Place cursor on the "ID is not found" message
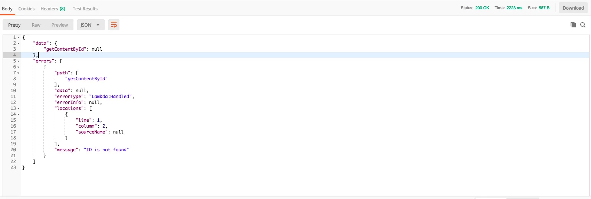591x199 pixels. click(106, 150)
